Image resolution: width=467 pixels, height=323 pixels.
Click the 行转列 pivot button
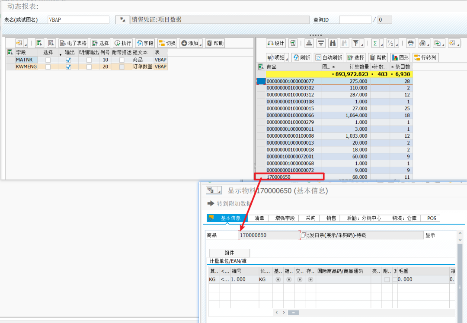point(425,57)
